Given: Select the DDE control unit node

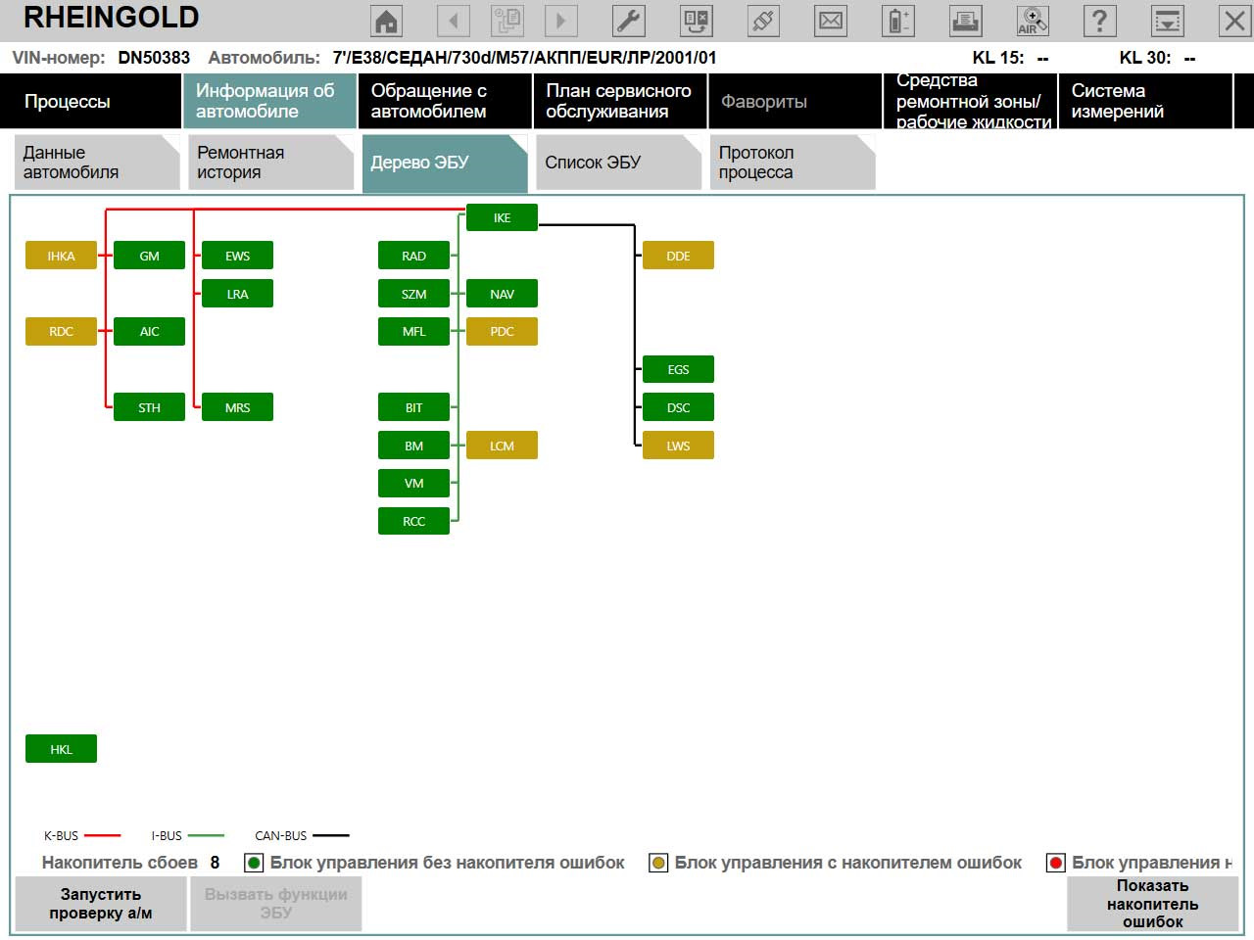Looking at the screenshot, I should click(678, 256).
